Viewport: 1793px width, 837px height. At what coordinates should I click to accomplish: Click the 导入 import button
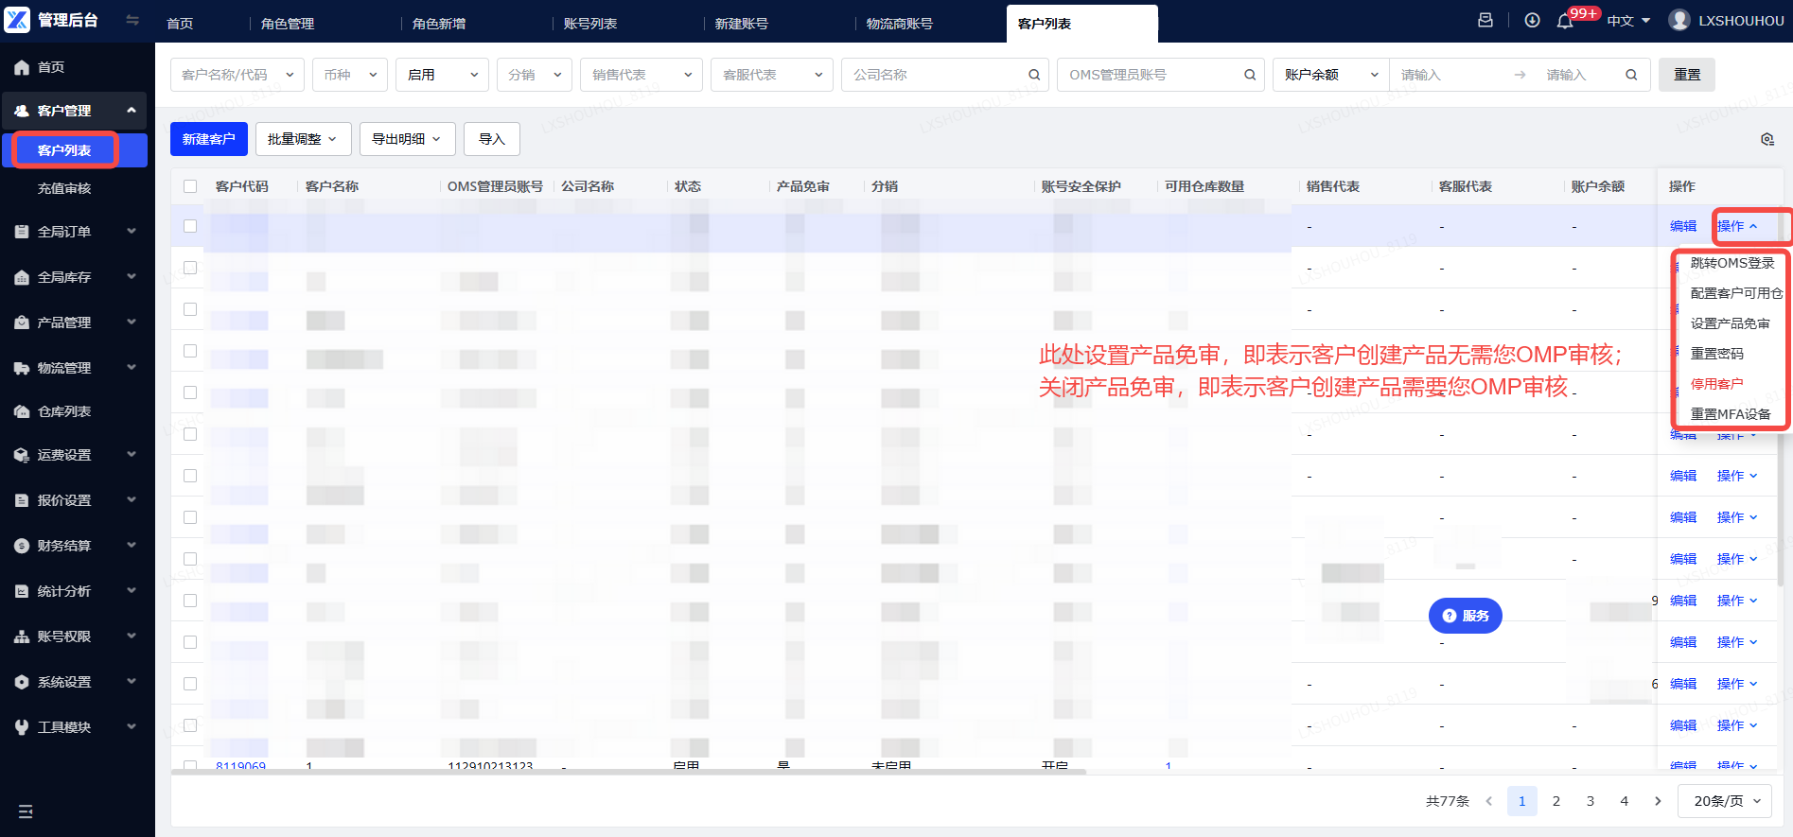(492, 139)
